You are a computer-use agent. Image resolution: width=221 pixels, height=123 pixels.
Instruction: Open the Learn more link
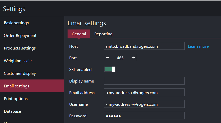pyautogui.click(x=198, y=46)
